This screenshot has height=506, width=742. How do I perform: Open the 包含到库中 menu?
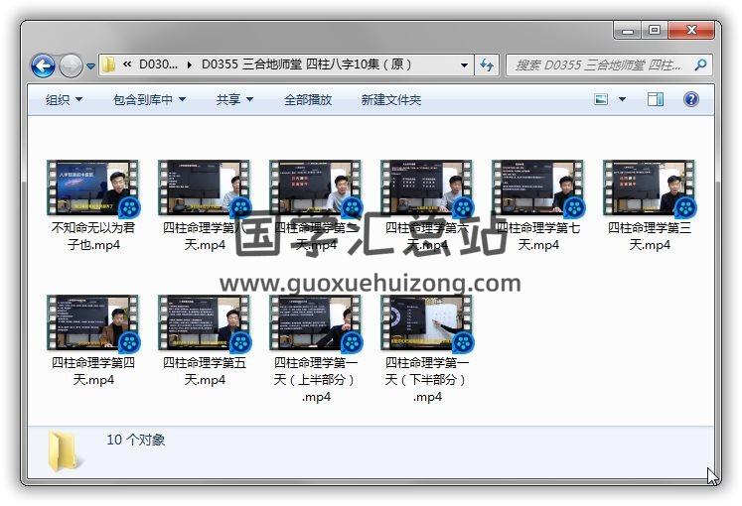click(149, 99)
